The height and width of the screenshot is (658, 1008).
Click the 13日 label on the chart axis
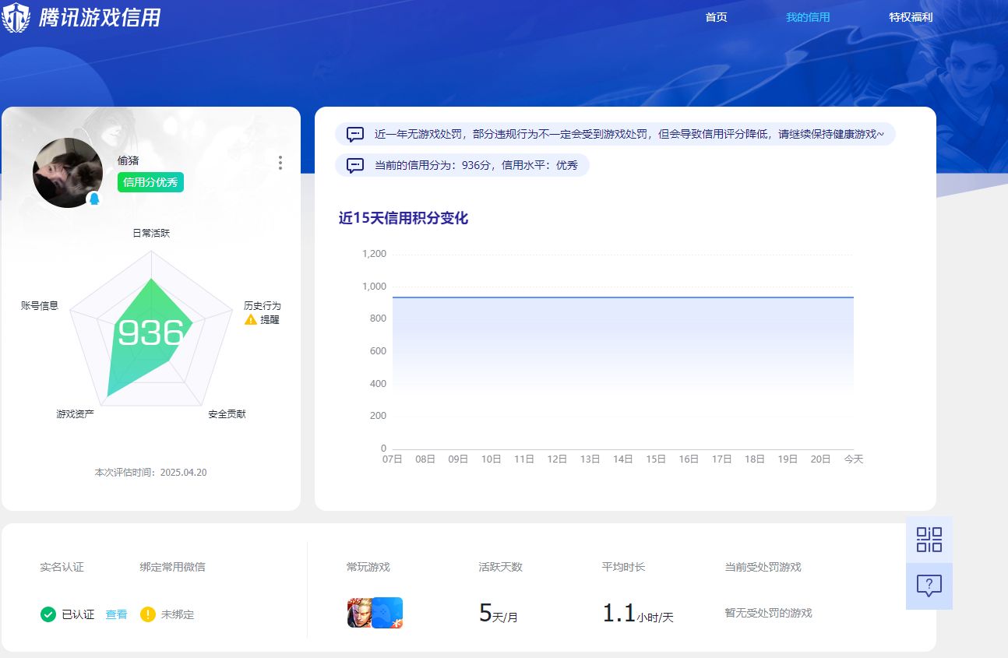(x=590, y=459)
